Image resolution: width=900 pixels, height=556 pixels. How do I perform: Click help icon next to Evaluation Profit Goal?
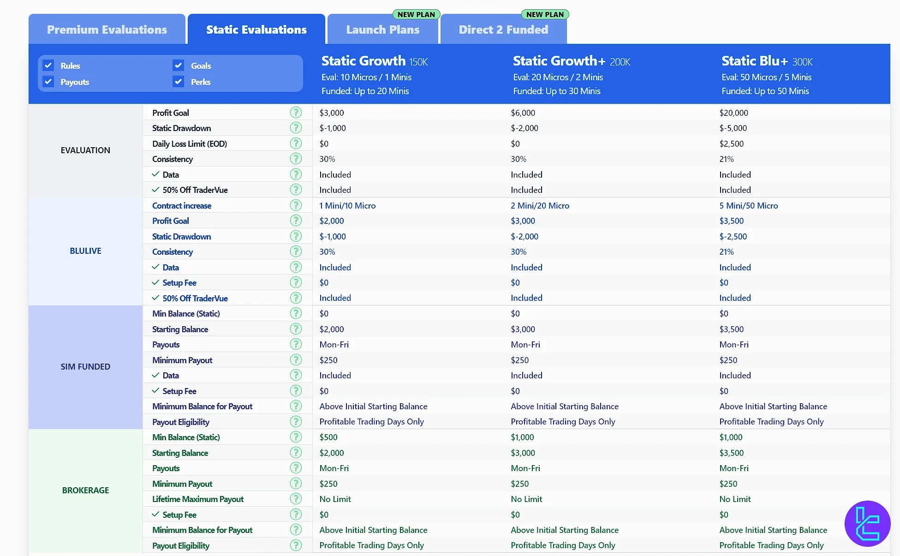click(296, 113)
